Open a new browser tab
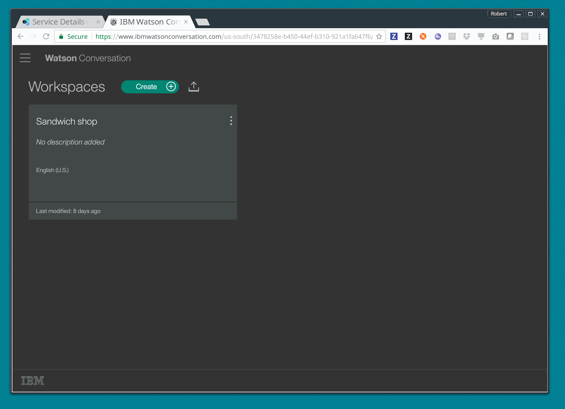Screen dimensions: 565x409 coord(203,22)
